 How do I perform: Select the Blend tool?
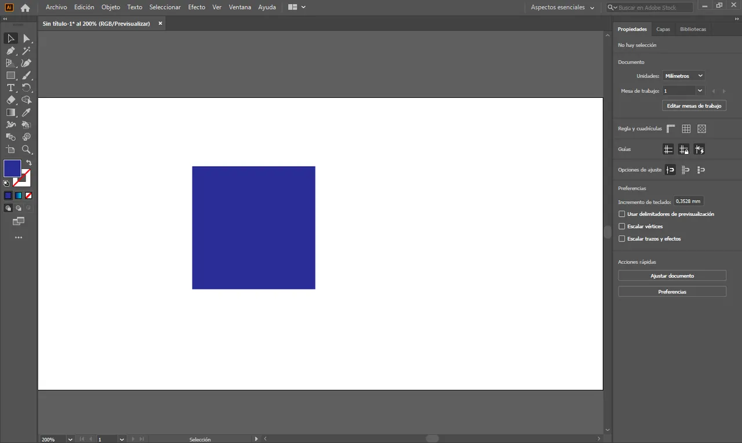pyautogui.click(x=10, y=137)
